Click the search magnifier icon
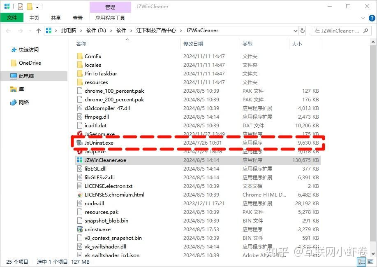377x267 pixels. pyautogui.click(x=365, y=31)
